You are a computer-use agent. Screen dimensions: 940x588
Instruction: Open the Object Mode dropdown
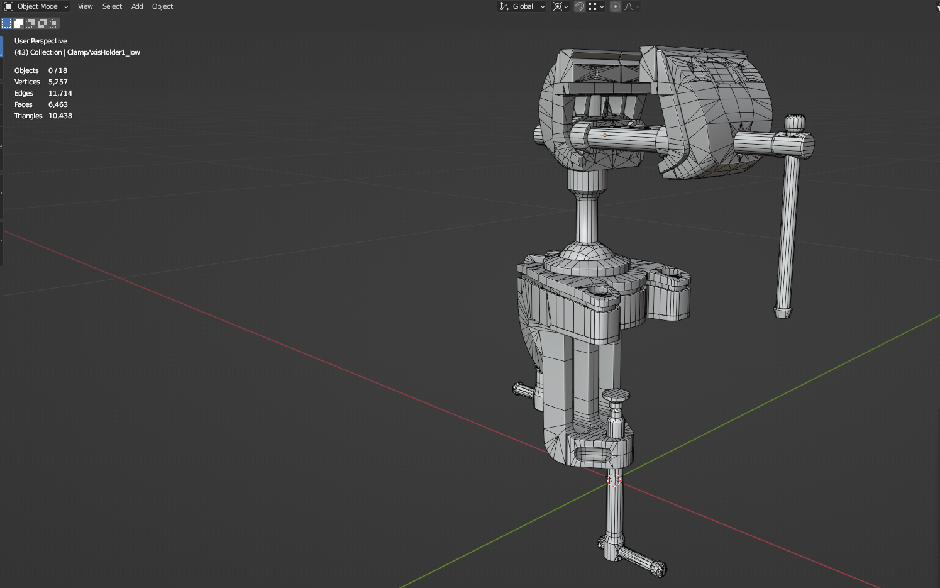[x=36, y=6]
